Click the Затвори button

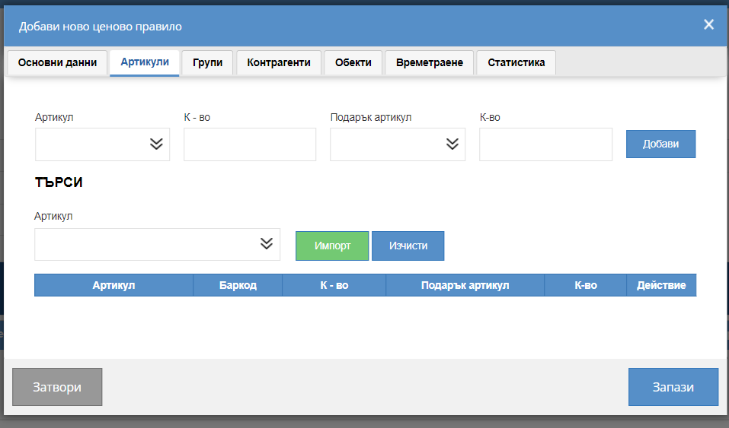[57, 387]
